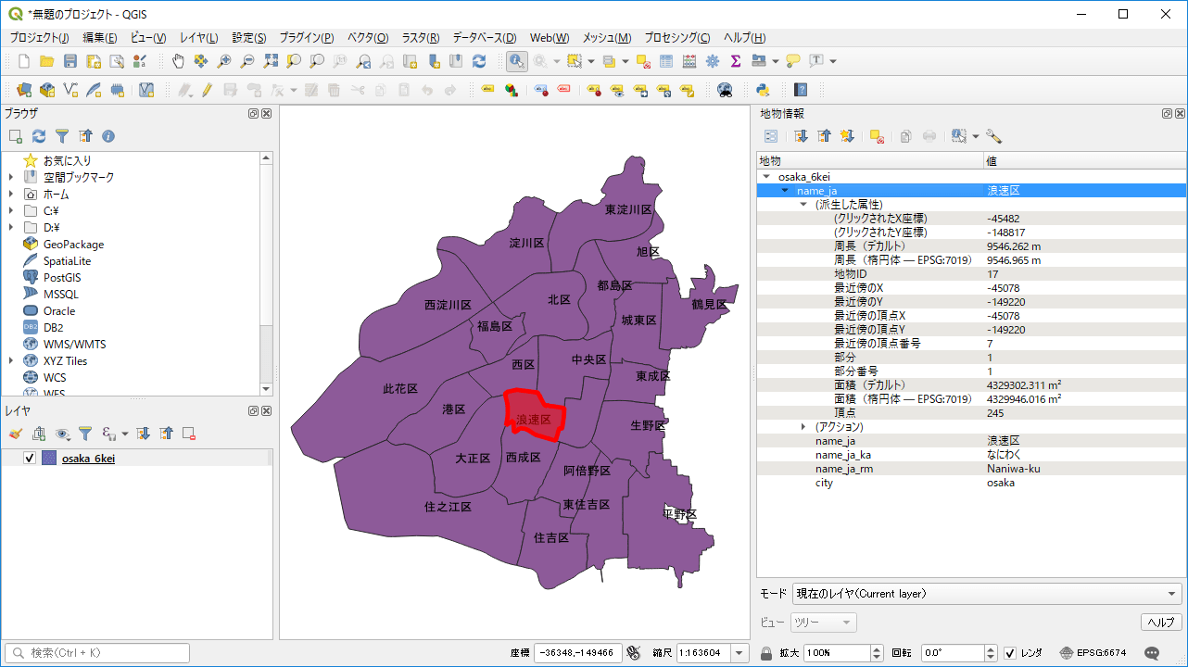This screenshot has height=667, width=1188.
Task: Click the ヘルプ button in identify panel
Action: (1161, 623)
